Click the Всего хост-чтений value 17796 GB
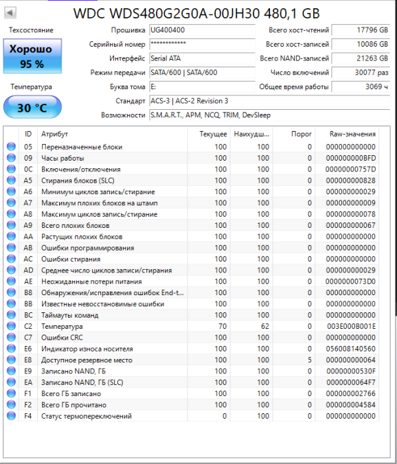Image resolution: width=397 pixels, height=464 pixels. [x=361, y=30]
